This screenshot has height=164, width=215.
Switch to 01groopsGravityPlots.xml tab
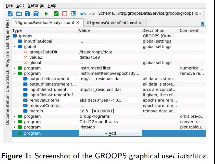click(x=111, y=23)
